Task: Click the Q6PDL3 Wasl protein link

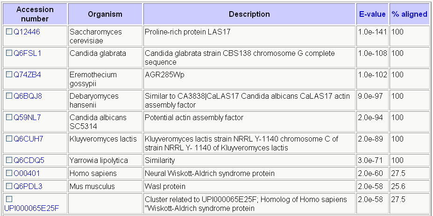Action: coord(28,187)
